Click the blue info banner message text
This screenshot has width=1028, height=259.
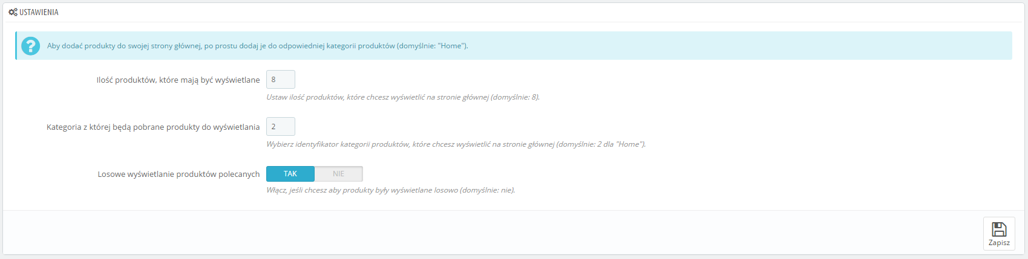tap(257, 46)
